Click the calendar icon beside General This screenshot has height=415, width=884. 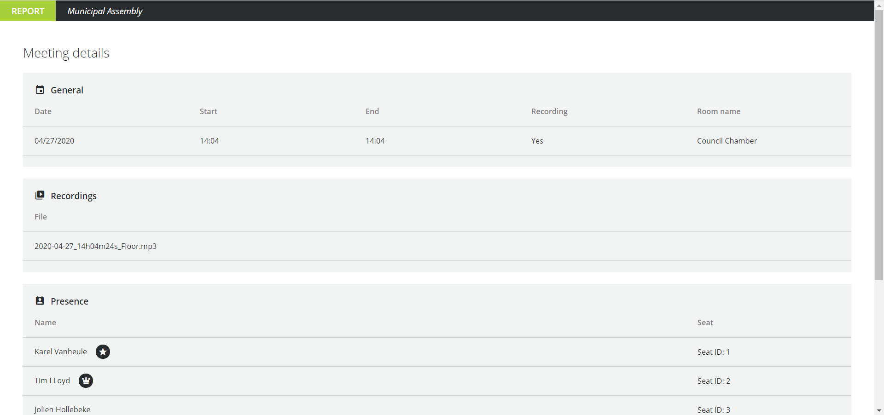pyautogui.click(x=40, y=90)
